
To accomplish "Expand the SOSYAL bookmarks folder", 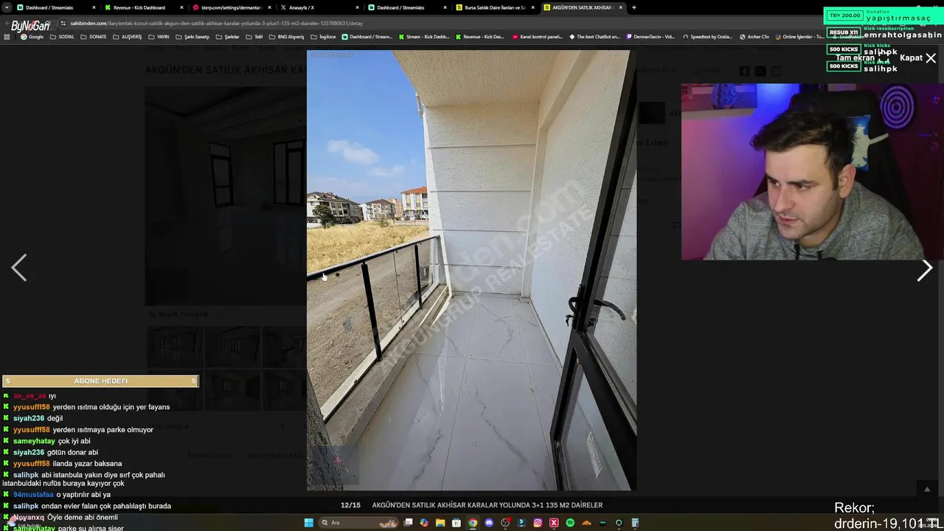I will coord(62,37).
